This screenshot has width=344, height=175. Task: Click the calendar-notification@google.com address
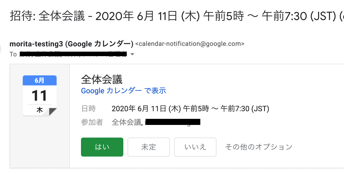pyautogui.click(x=190, y=44)
